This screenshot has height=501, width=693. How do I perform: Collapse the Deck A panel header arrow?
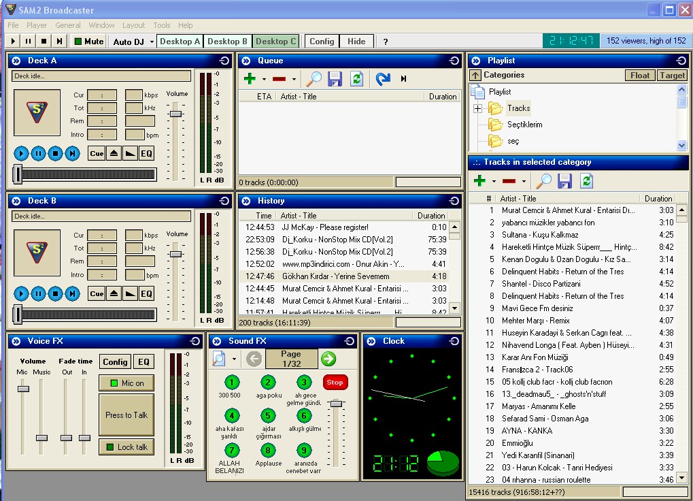(16, 61)
